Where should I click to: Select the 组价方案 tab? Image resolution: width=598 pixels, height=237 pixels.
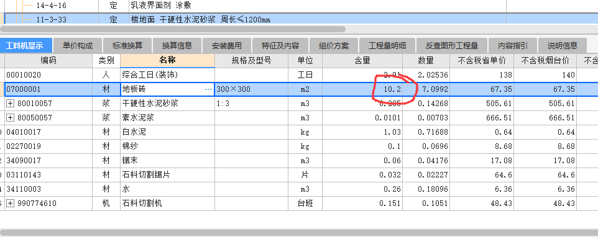click(334, 46)
